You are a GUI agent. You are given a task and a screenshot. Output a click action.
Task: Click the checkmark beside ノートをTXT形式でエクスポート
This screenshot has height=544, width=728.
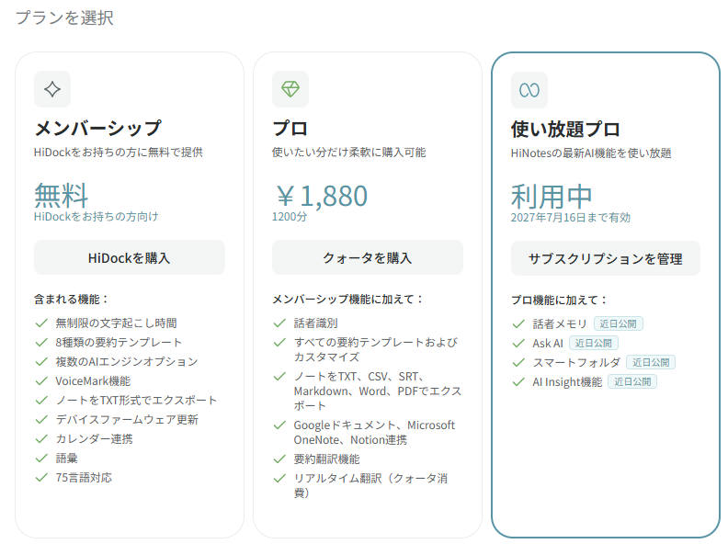[41, 400]
